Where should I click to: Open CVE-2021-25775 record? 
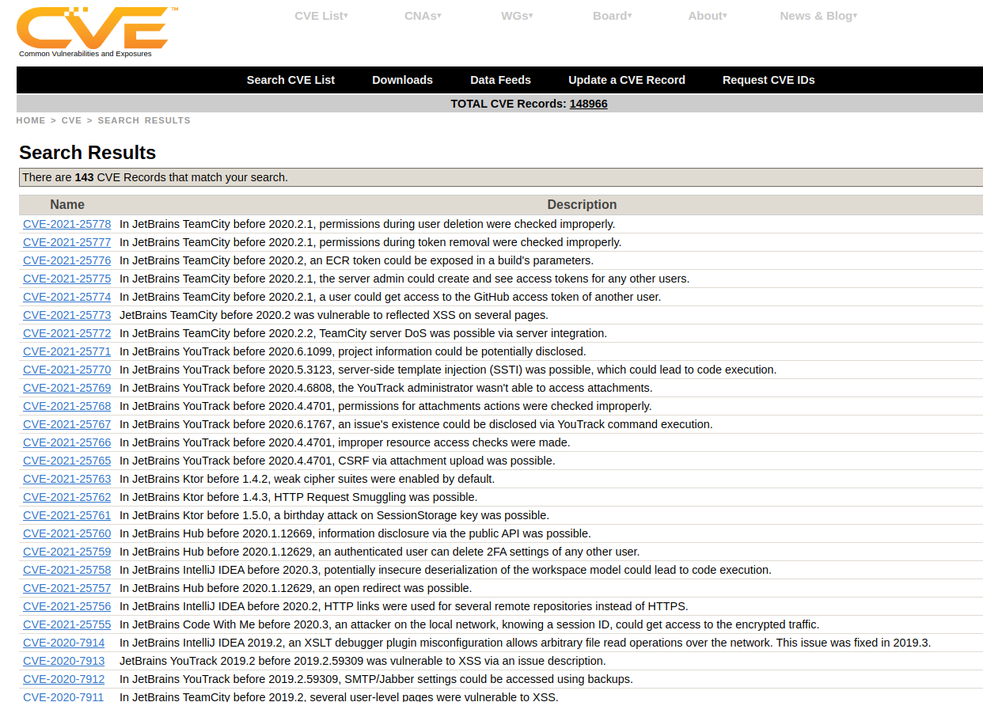[x=67, y=279]
